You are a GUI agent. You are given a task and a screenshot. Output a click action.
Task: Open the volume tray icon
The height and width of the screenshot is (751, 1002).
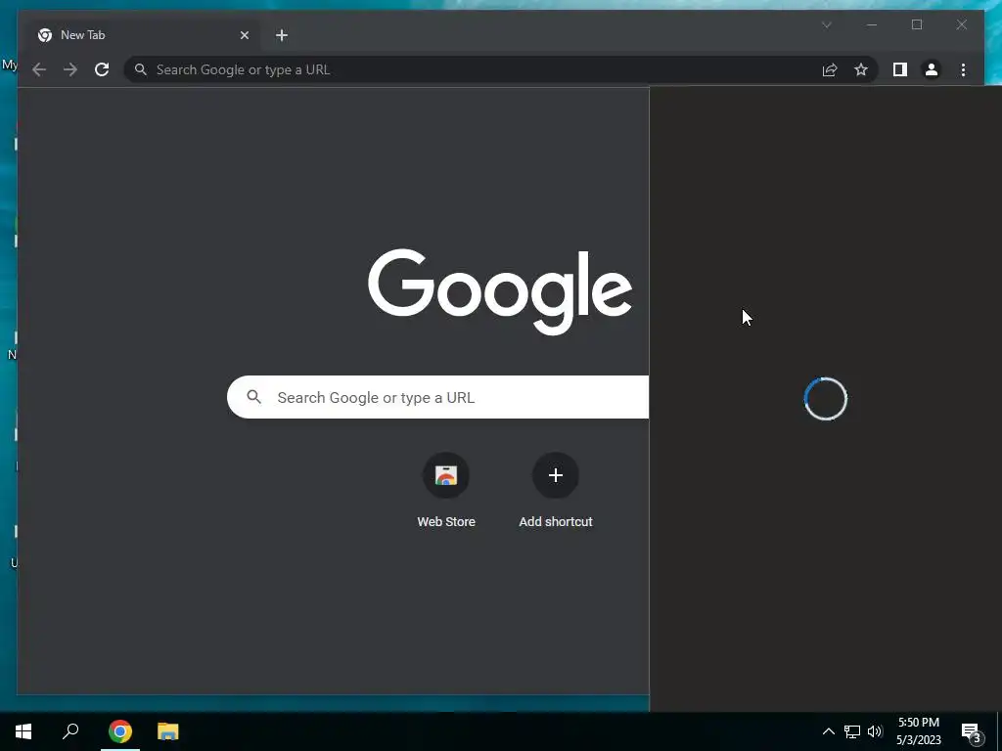click(x=875, y=731)
